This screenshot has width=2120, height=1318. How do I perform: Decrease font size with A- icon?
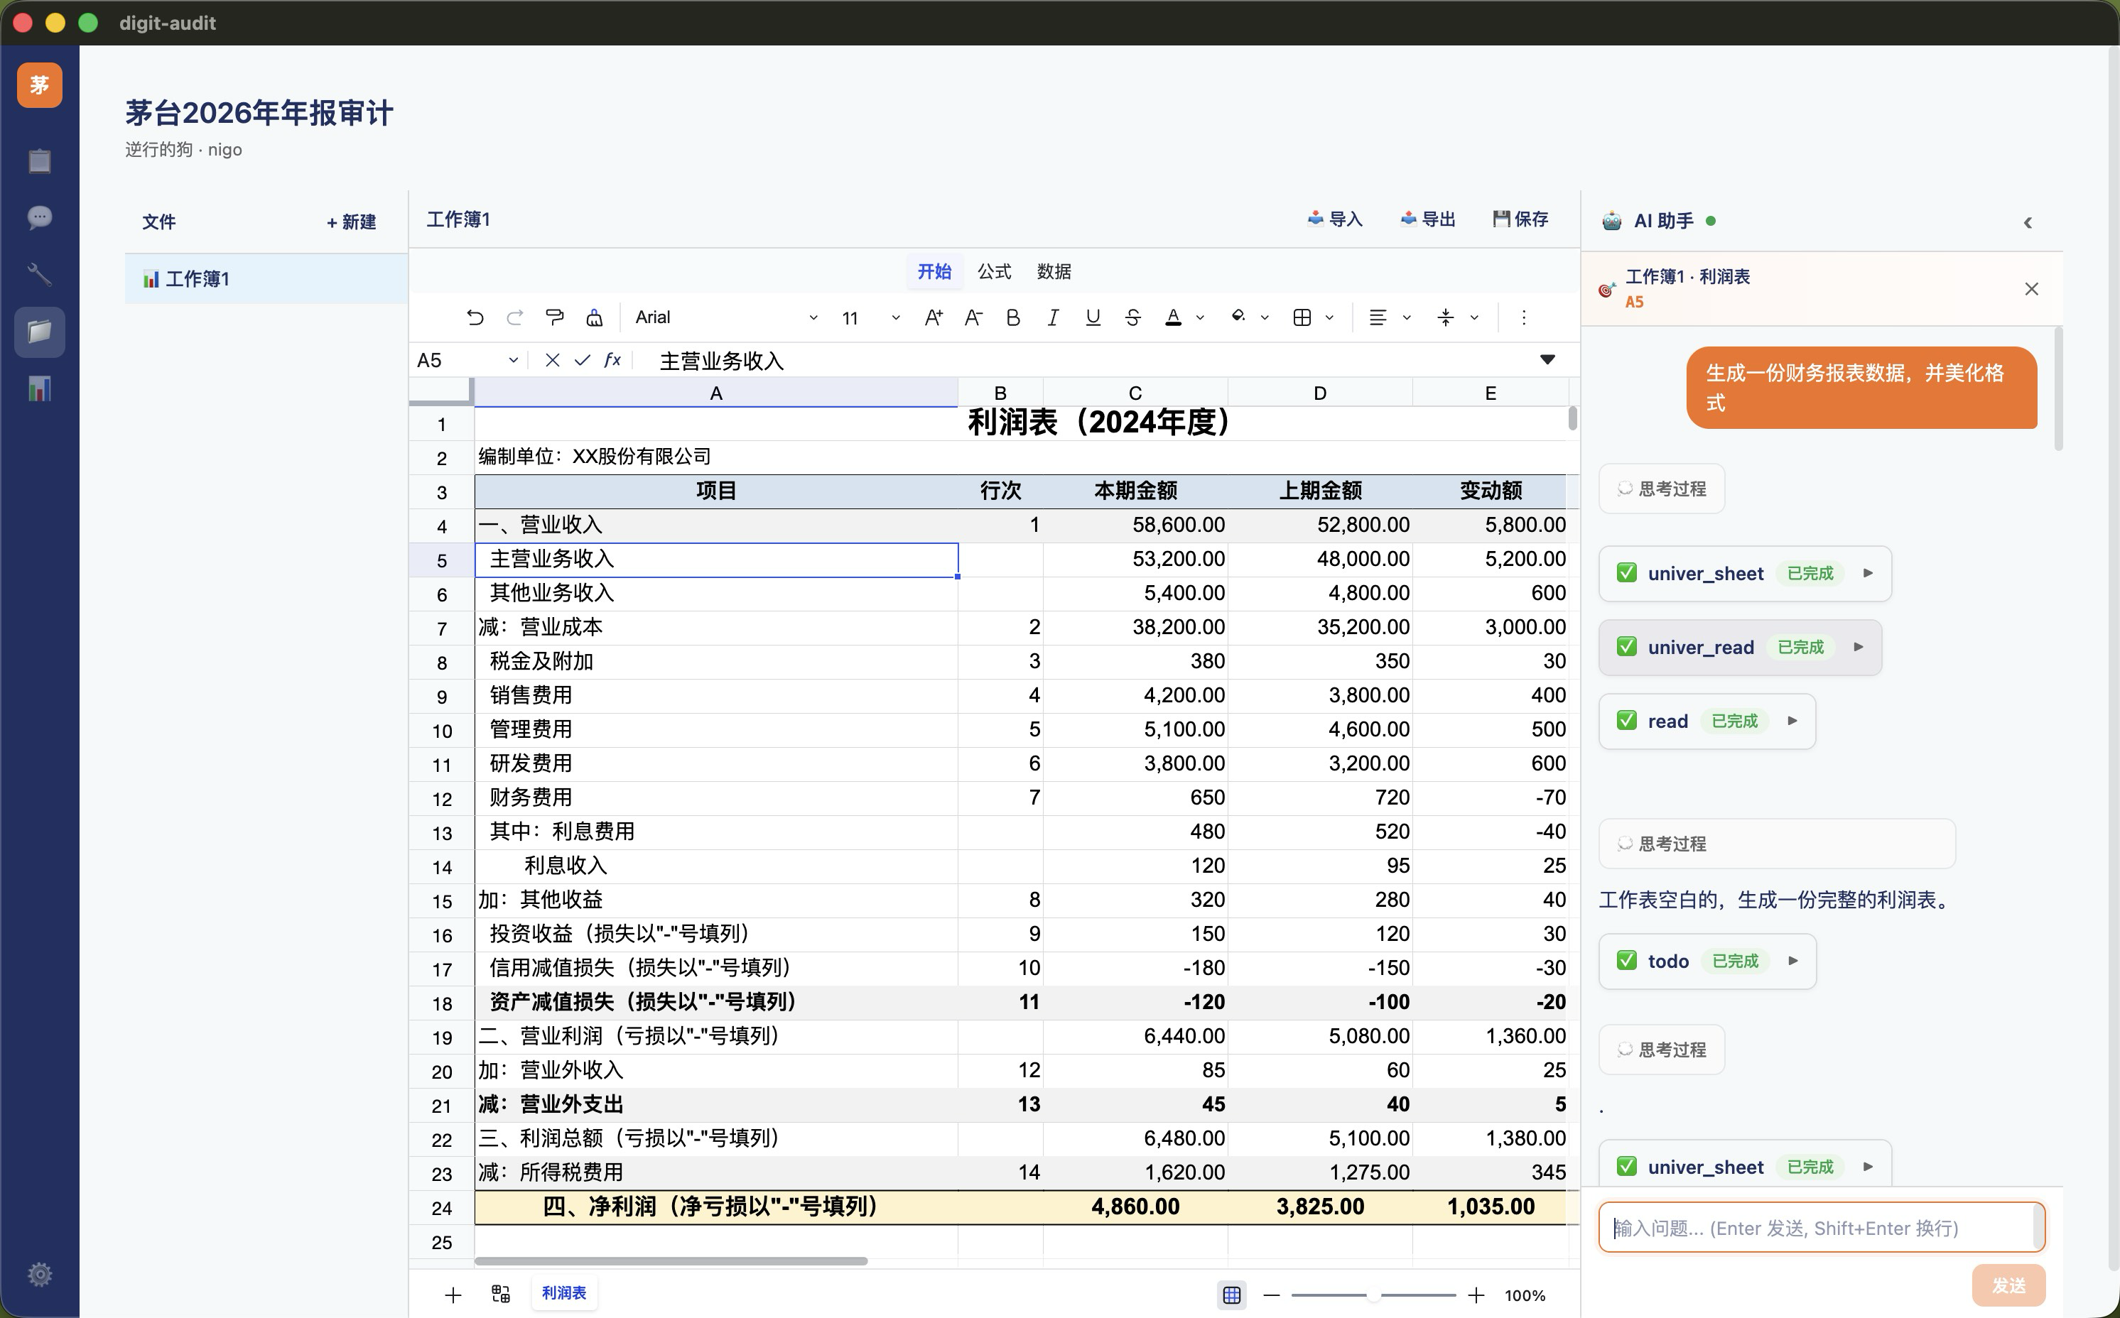[973, 317]
